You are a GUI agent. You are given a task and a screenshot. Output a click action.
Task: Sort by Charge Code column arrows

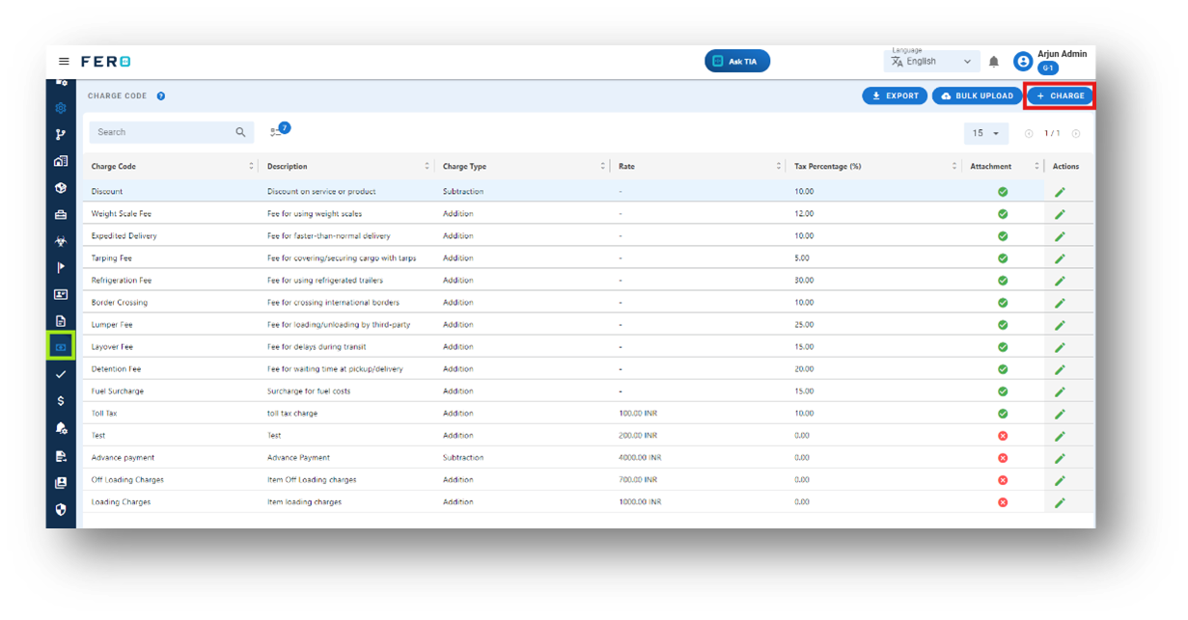[x=252, y=166]
